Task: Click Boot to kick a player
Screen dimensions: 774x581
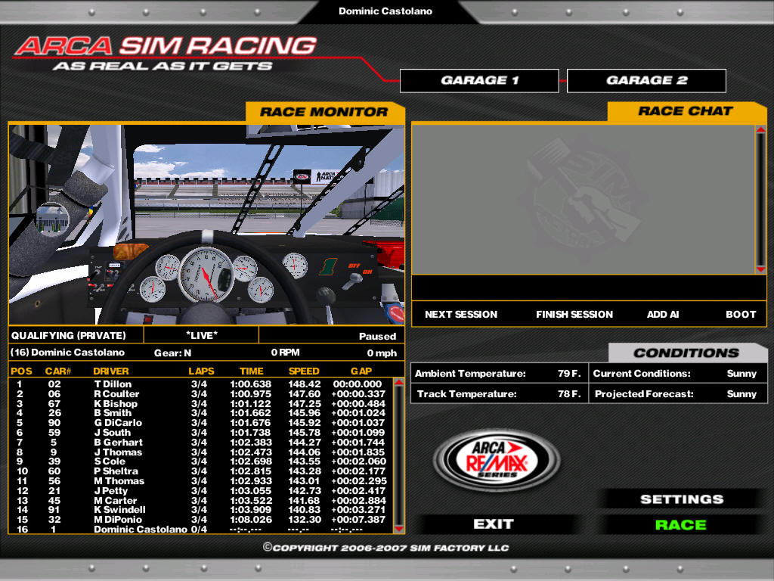Action: [741, 314]
